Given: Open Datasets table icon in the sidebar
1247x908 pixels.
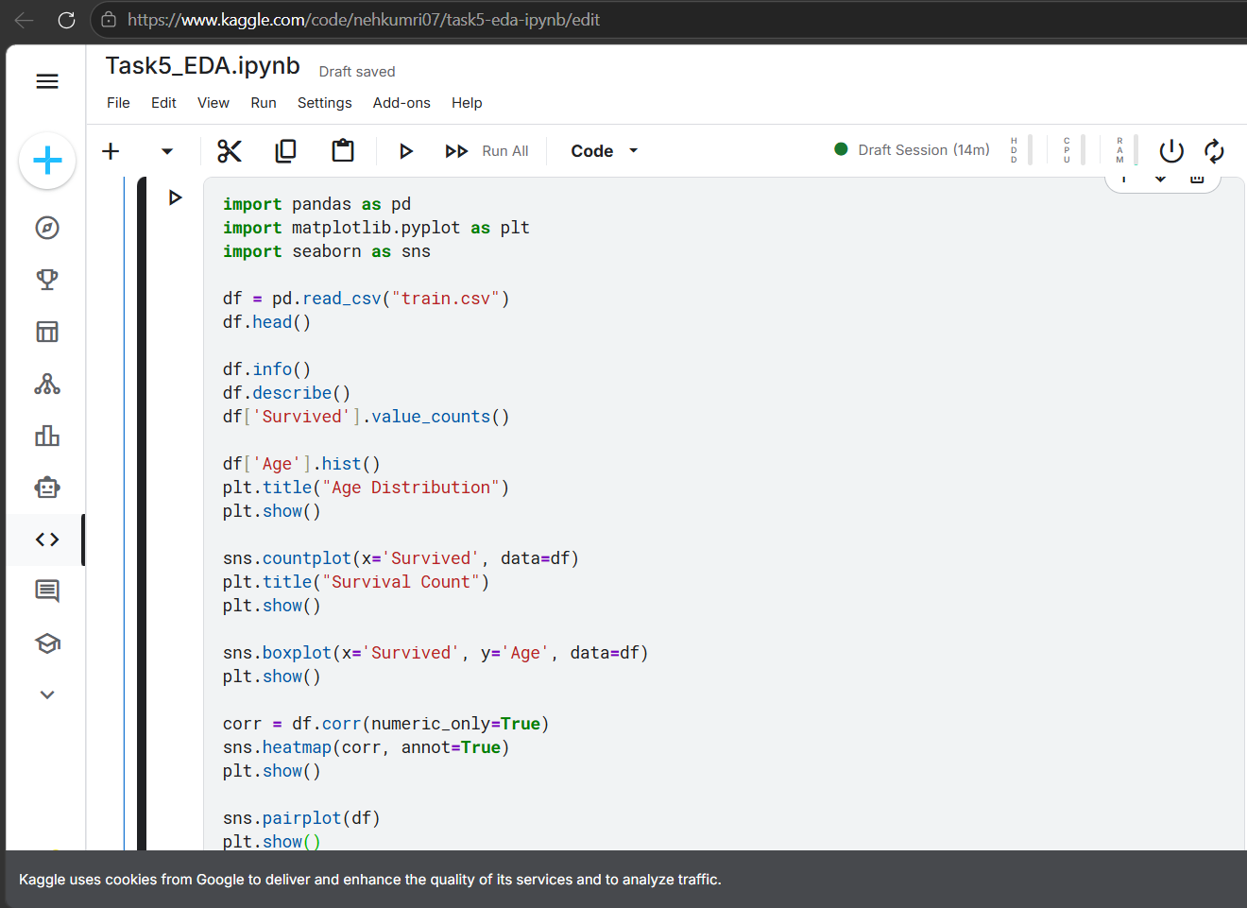Looking at the screenshot, I should pos(47,332).
